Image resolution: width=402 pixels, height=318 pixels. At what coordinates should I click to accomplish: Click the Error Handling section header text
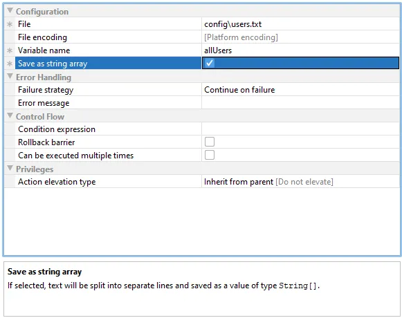pos(44,77)
